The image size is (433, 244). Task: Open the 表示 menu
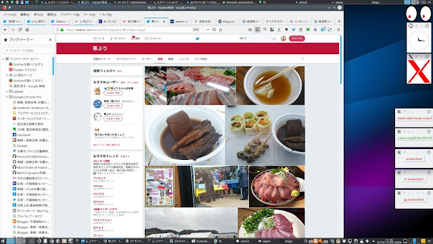pos(38,14)
